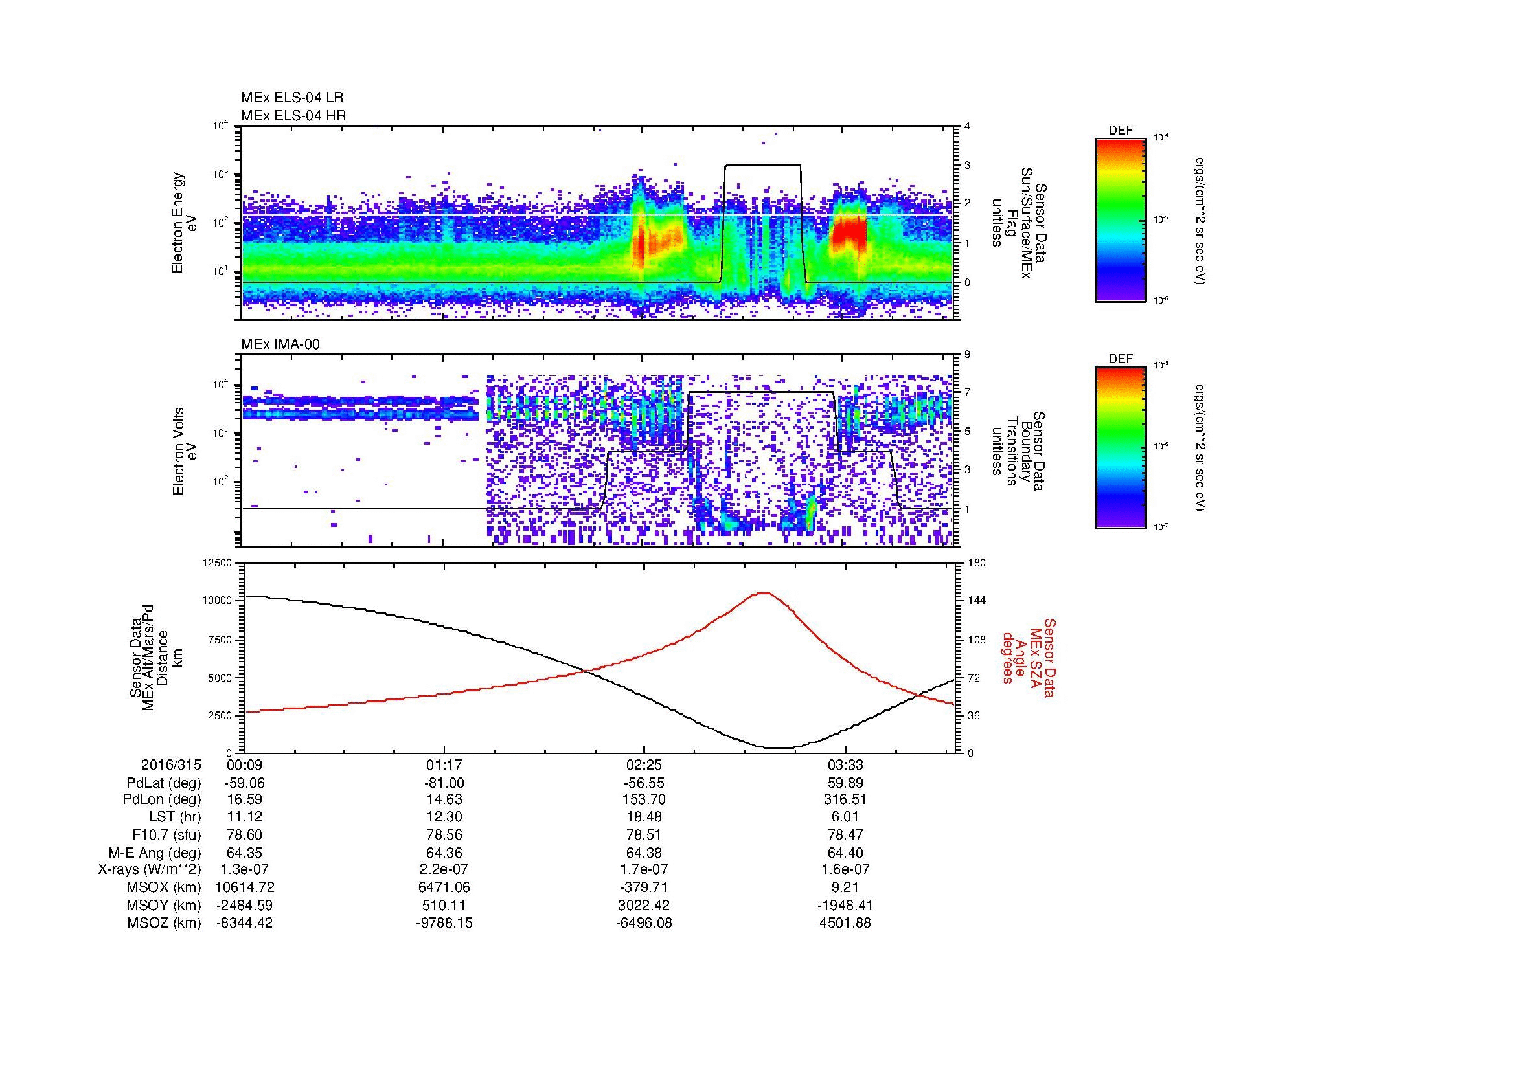Viewport: 1515px width, 1070px height.
Task: Click the 'MEx ELS-04 HR' panel title
Action: [x=293, y=115]
